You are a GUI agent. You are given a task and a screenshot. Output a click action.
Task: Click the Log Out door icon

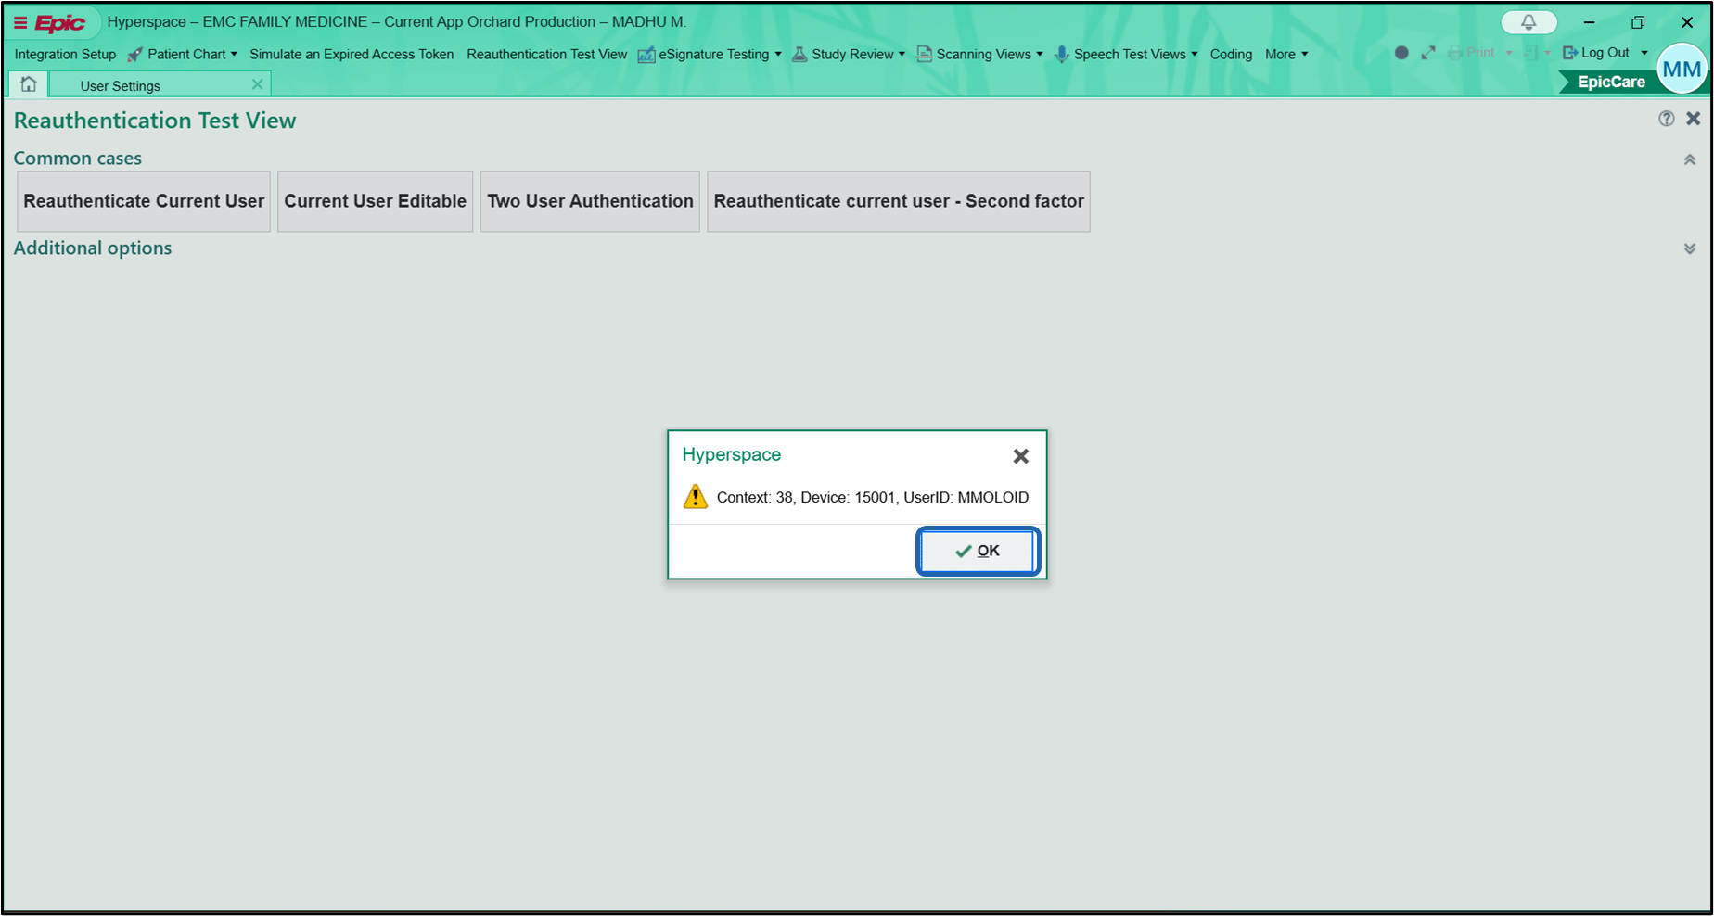click(x=1570, y=53)
